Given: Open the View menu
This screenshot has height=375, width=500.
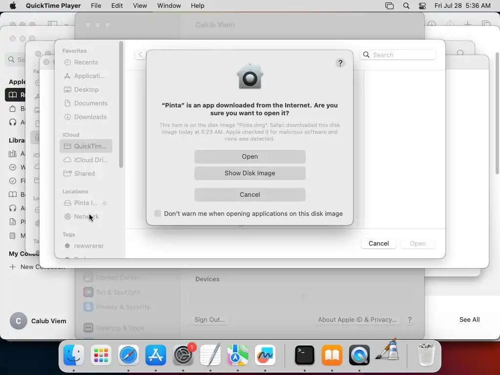Looking at the screenshot, I should pyautogui.click(x=140, y=6).
